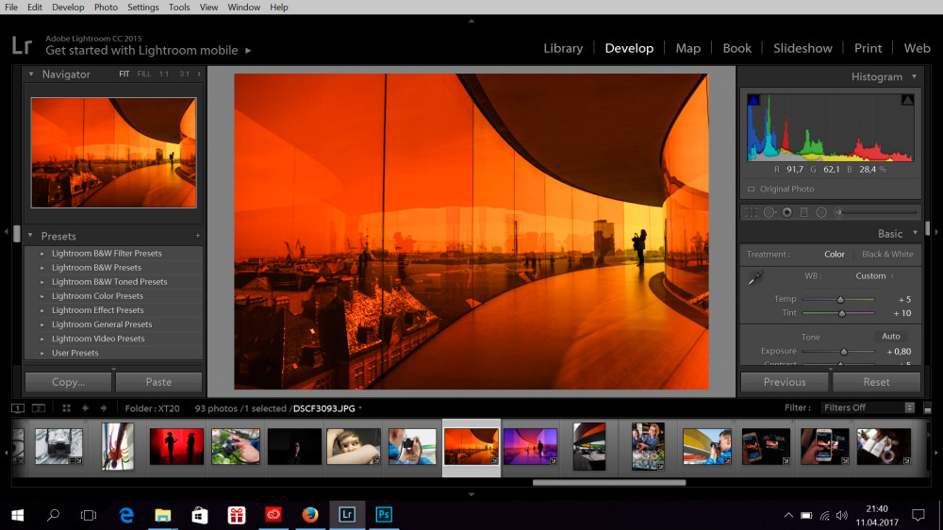This screenshot has height=530, width=943.
Task: Click the filmstrip horizontal scrollbar
Action: click(608, 483)
